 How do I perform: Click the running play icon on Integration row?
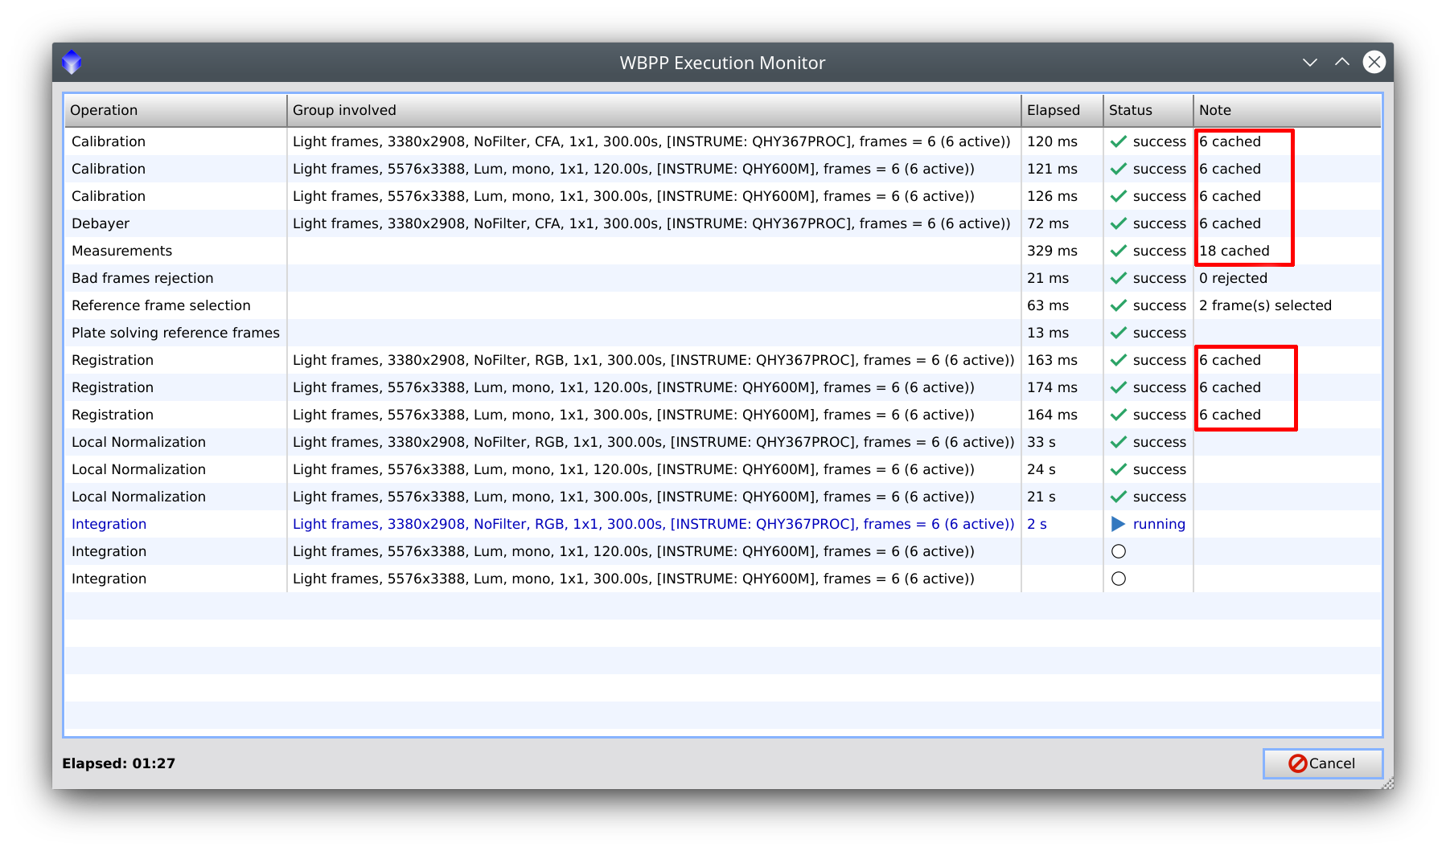coord(1118,524)
